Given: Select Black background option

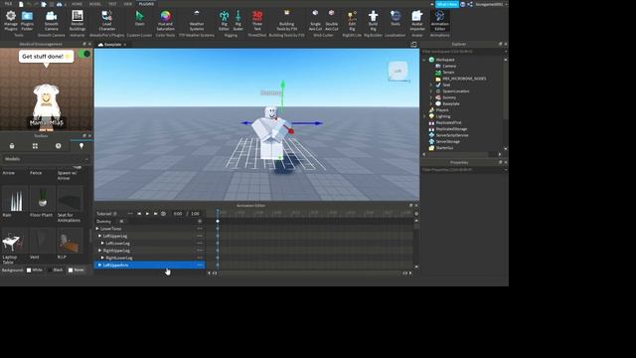Looking at the screenshot, I should pyautogui.click(x=56, y=269).
